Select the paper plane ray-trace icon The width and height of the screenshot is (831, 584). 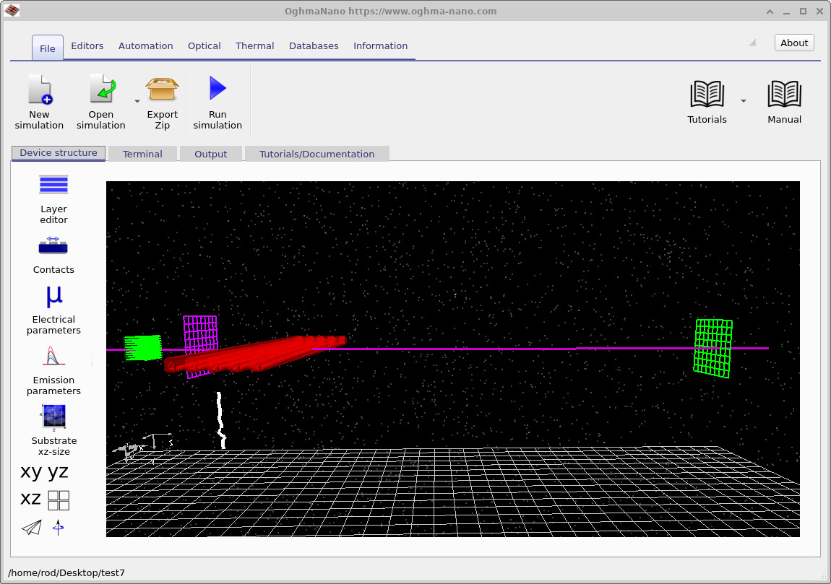point(30,528)
